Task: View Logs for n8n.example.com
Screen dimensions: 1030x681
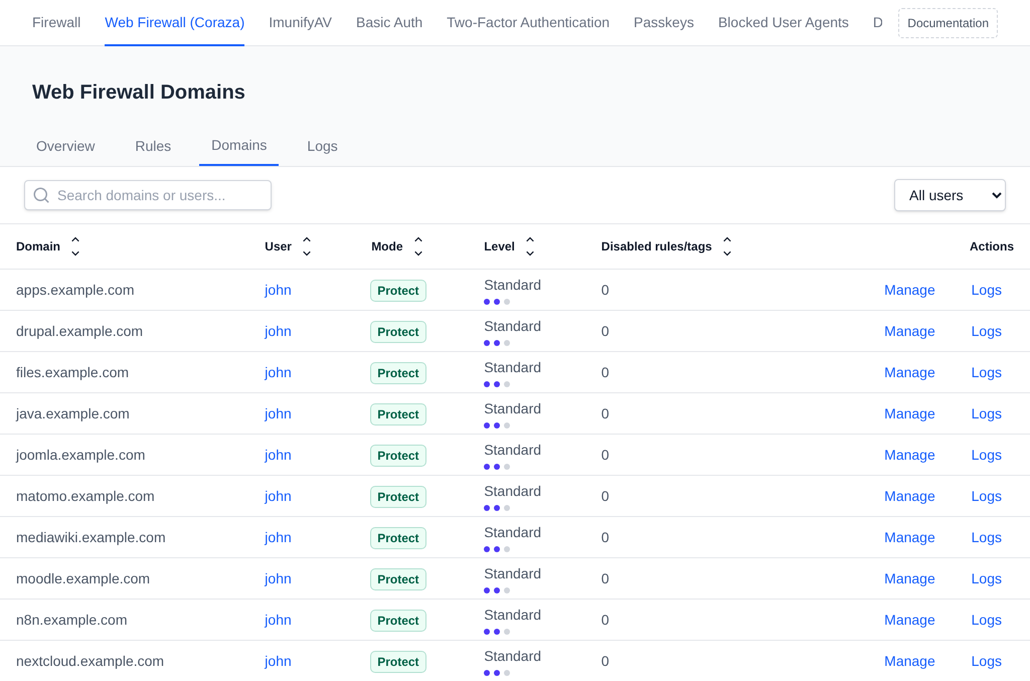Action: [986, 620]
